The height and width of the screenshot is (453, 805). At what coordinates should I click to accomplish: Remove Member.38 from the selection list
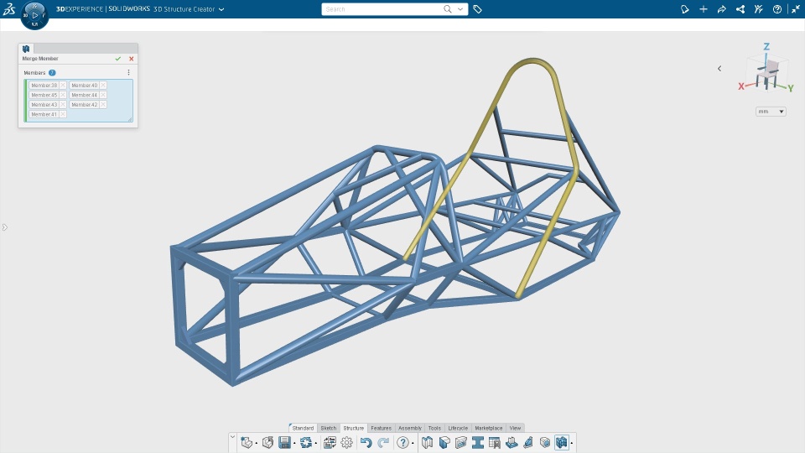pyautogui.click(x=63, y=86)
